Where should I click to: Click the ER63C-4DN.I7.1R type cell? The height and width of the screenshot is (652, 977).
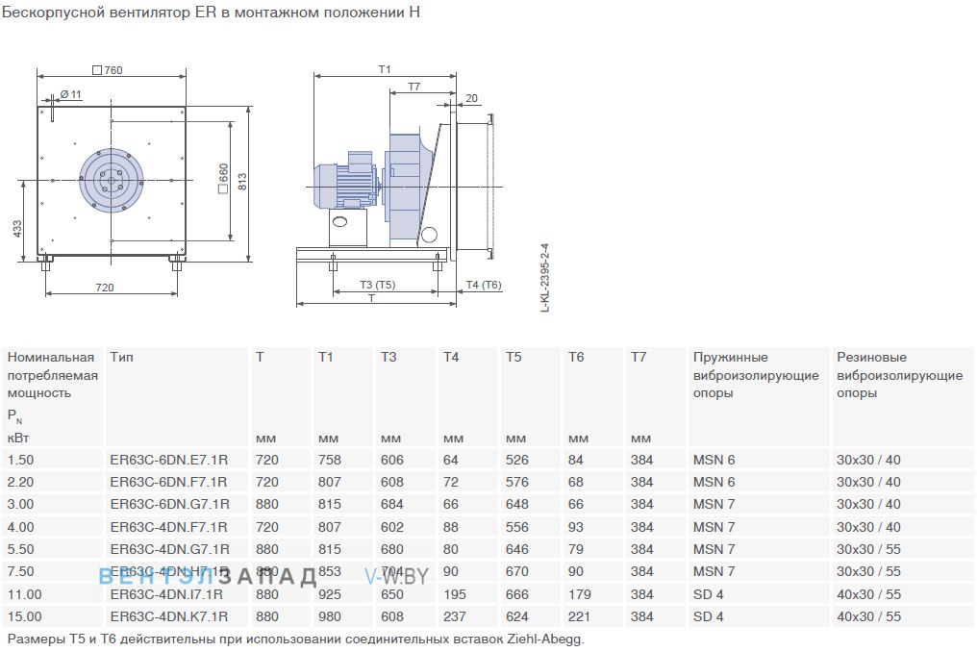pos(166,594)
